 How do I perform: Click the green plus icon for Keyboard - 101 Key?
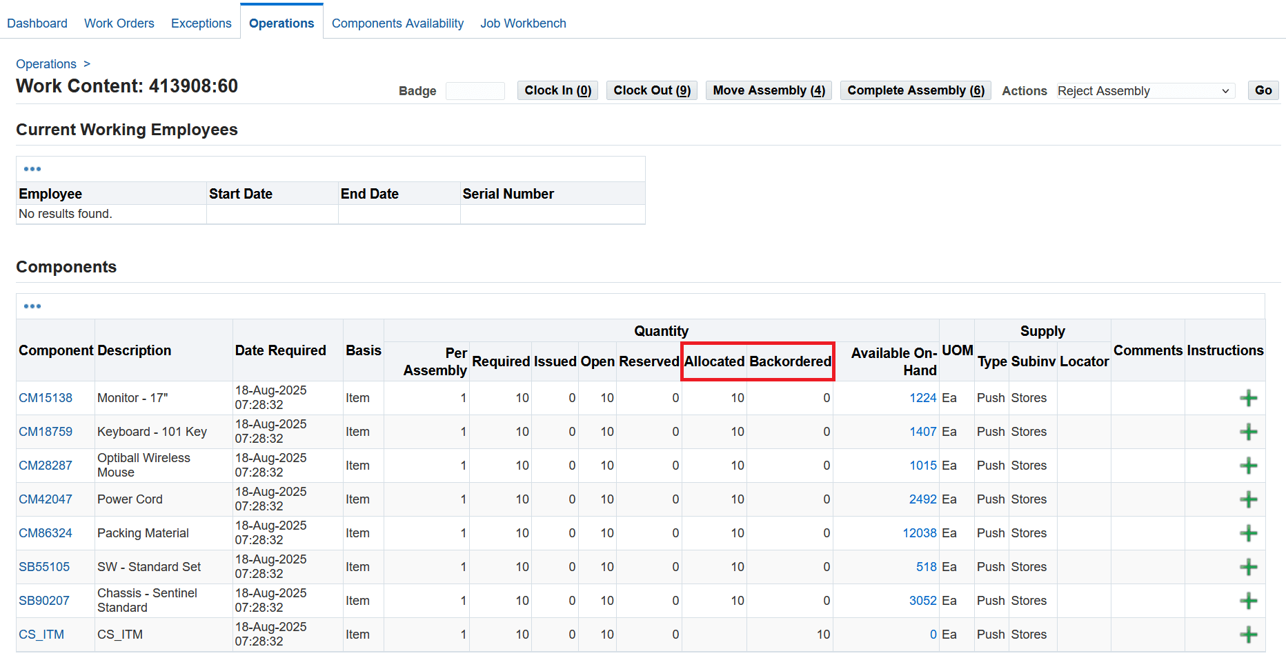click(1249, 432)
